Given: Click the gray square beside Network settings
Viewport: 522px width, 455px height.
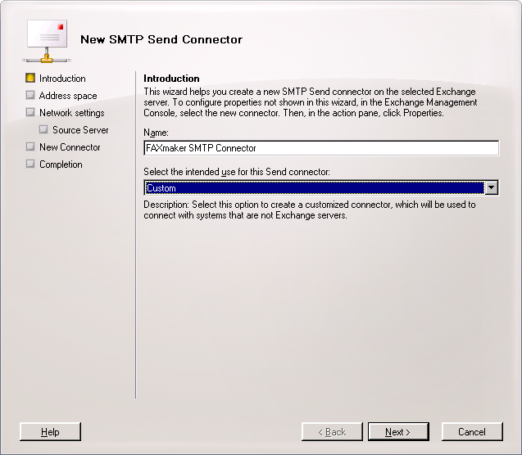Looking at the screenshot, I should 30,113.
